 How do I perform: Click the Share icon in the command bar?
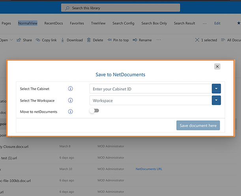click(19, 40)
